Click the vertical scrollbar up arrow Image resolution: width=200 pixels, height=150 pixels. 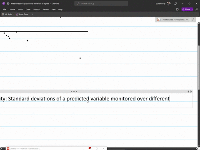click(x=199, y=24)
